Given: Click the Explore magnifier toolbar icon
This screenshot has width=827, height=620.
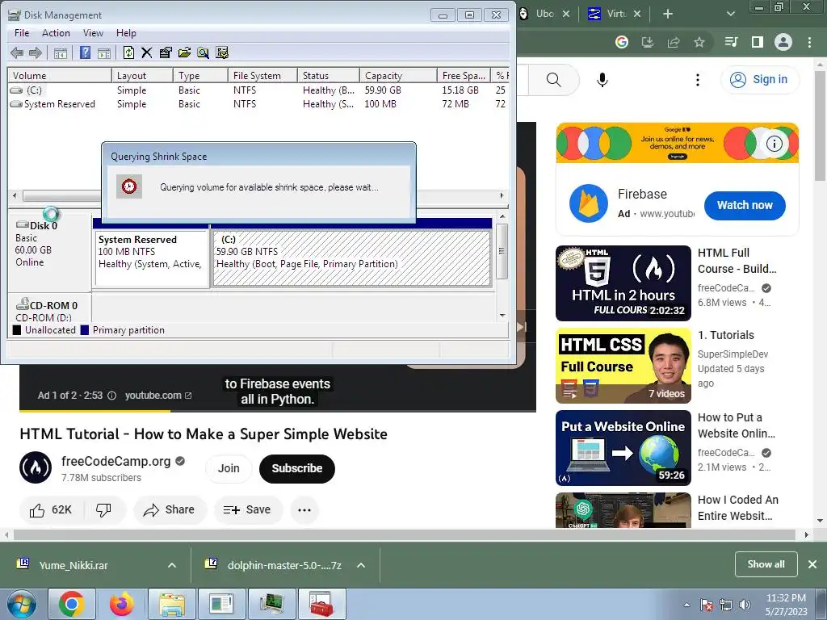Looking at the screenshot, I should (x=203, y=52).
